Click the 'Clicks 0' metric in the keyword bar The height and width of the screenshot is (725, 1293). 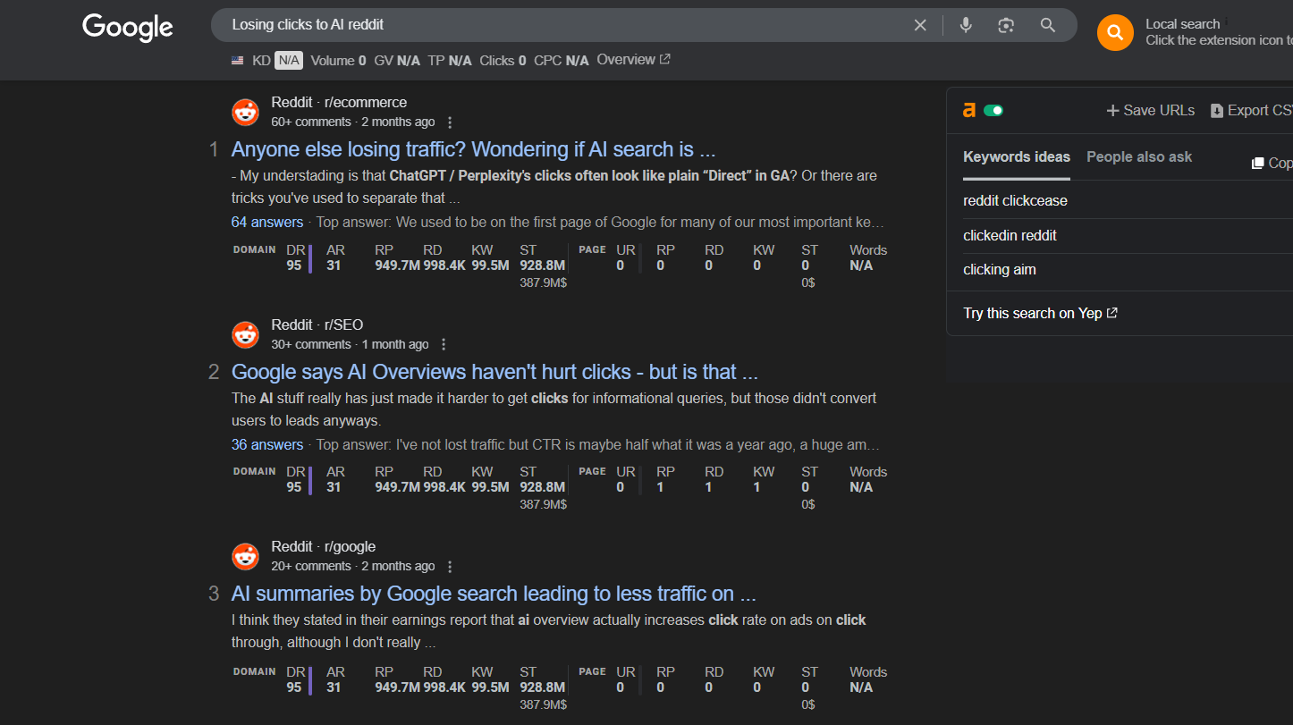tap(503, 61)
